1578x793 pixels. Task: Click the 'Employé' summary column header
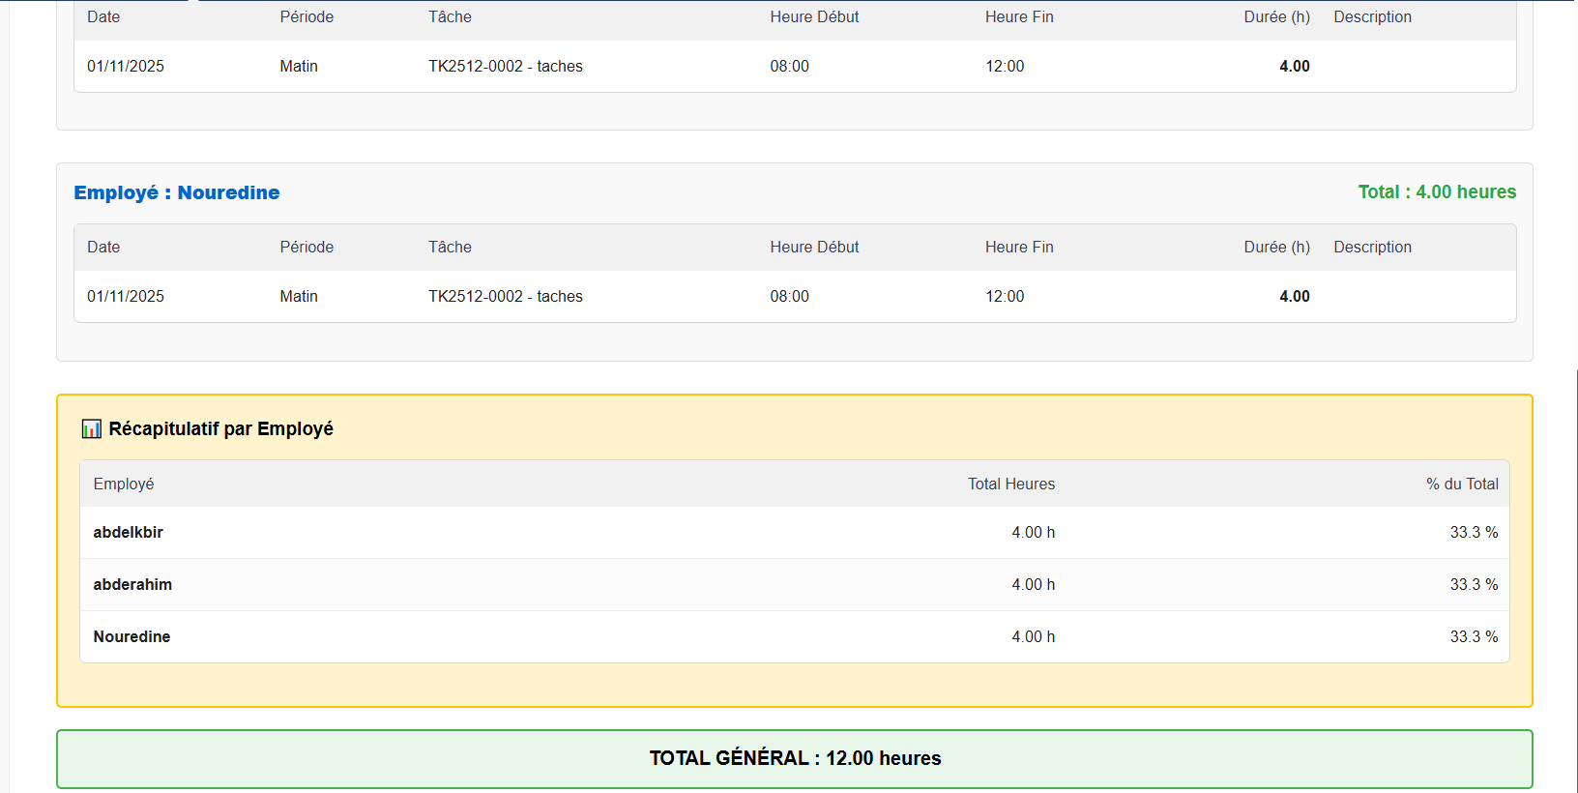click(124, 484)
